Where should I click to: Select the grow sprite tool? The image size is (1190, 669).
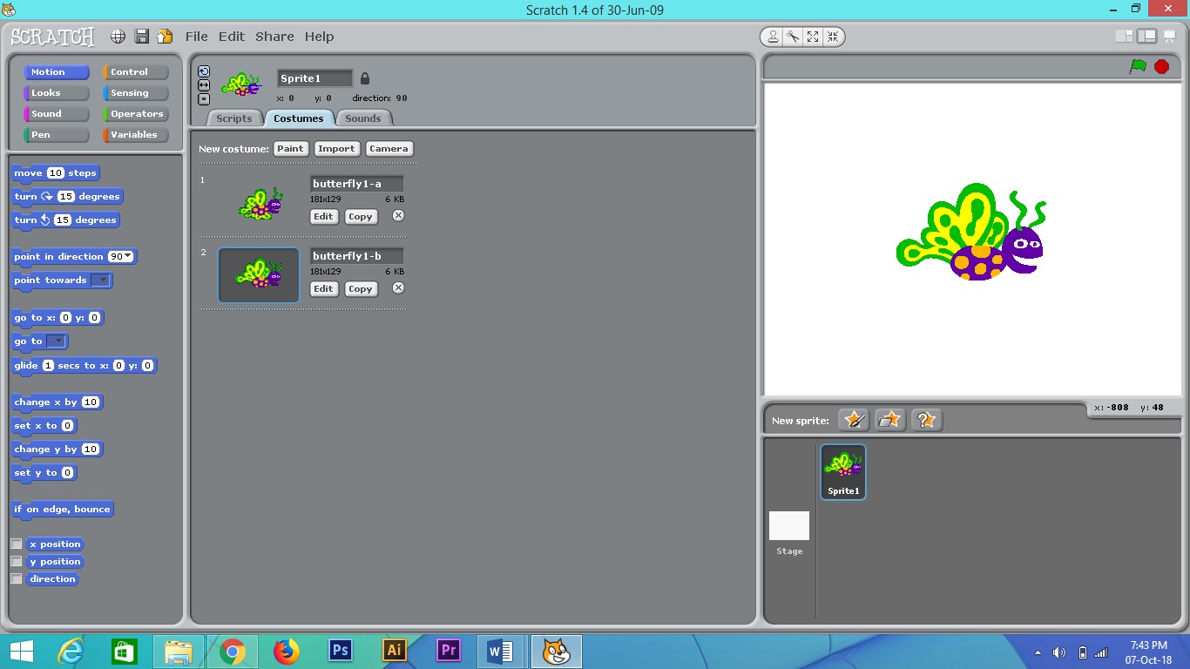(x=813, y=37)
